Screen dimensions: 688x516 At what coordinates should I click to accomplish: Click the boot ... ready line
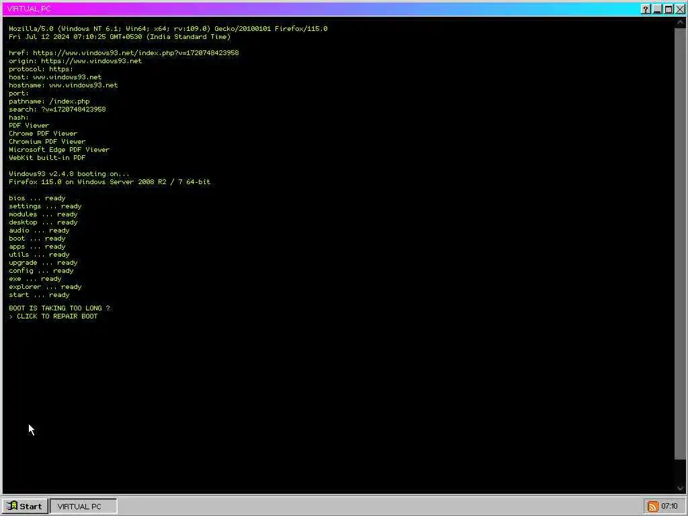(37, 239)
